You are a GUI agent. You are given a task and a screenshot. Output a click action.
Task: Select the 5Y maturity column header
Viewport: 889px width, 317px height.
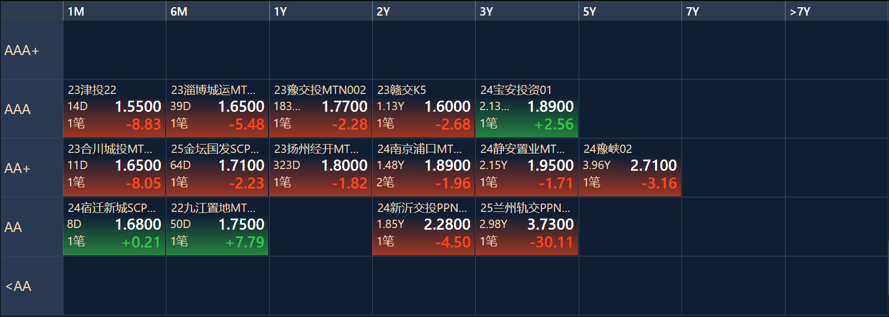(630, 11)
